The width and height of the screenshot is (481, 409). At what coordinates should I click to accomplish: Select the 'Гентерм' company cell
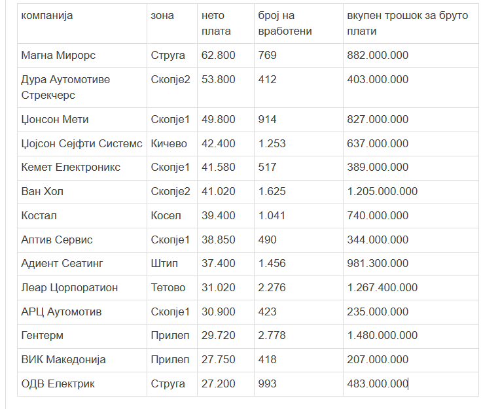click(43, 336)
